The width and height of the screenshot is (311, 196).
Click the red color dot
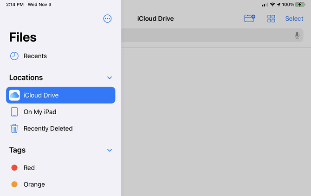(14, 168)
